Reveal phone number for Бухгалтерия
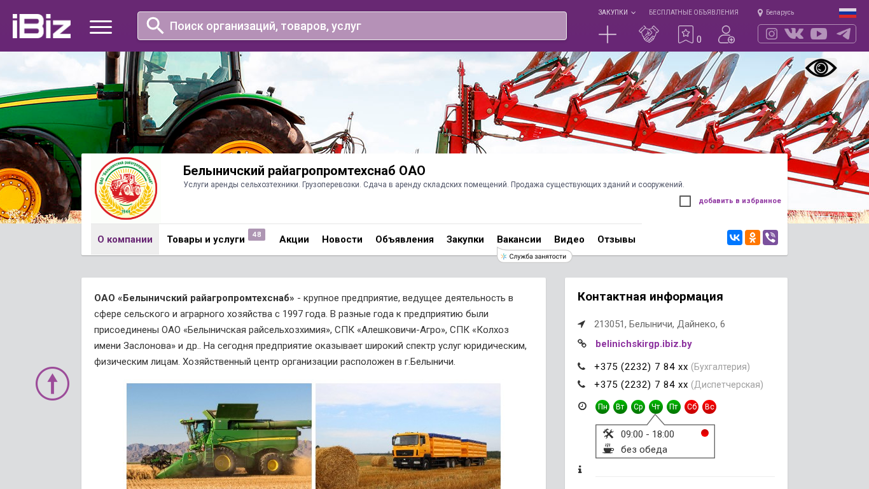This screenshot has height=489, width=869. pyautogui.click(x=641, y=367)
